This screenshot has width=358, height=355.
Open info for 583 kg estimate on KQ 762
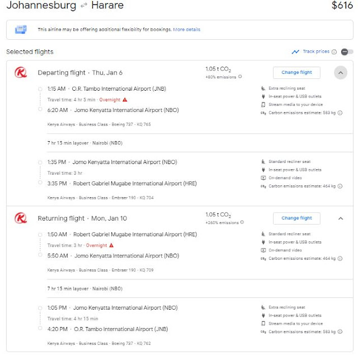(340, 331)
